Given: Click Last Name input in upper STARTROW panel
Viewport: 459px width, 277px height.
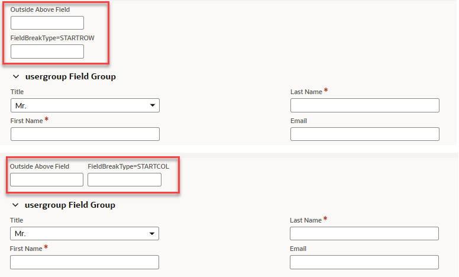Looking at the screenshot, I should 365,105.
